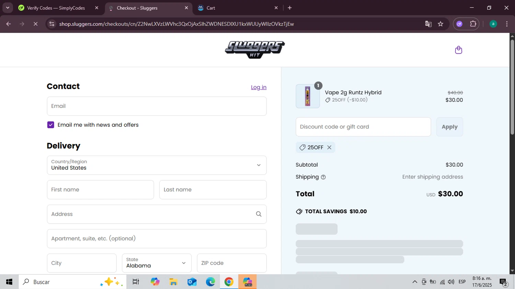Focus the City field
The height and width of the screenshot is (289, 515).
tap(82, 263)
